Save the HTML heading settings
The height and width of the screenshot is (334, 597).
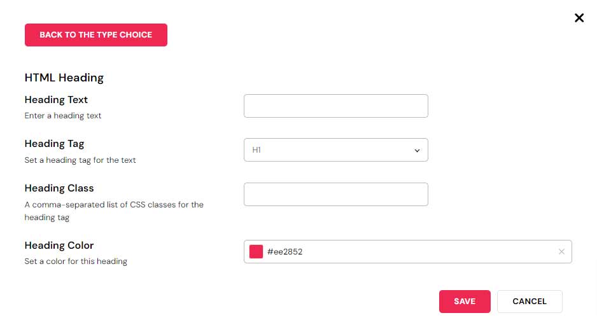click(465, 302)
